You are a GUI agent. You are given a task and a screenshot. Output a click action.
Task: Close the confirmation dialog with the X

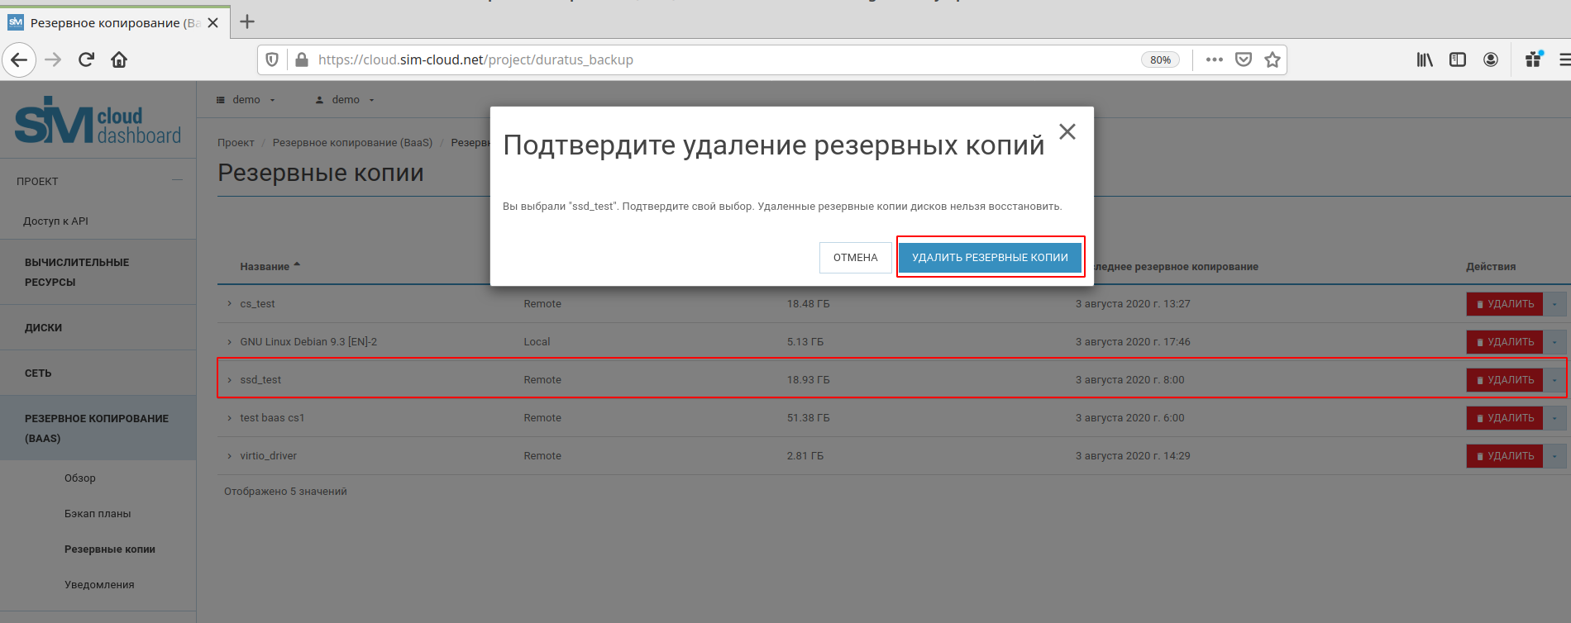1067,131
